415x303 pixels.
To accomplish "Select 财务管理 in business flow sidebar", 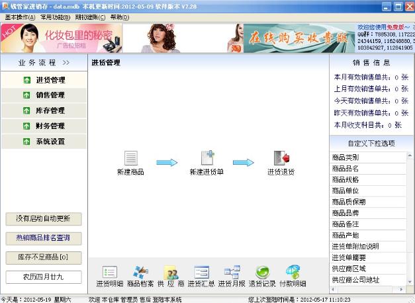I will [x=44, y=126].
